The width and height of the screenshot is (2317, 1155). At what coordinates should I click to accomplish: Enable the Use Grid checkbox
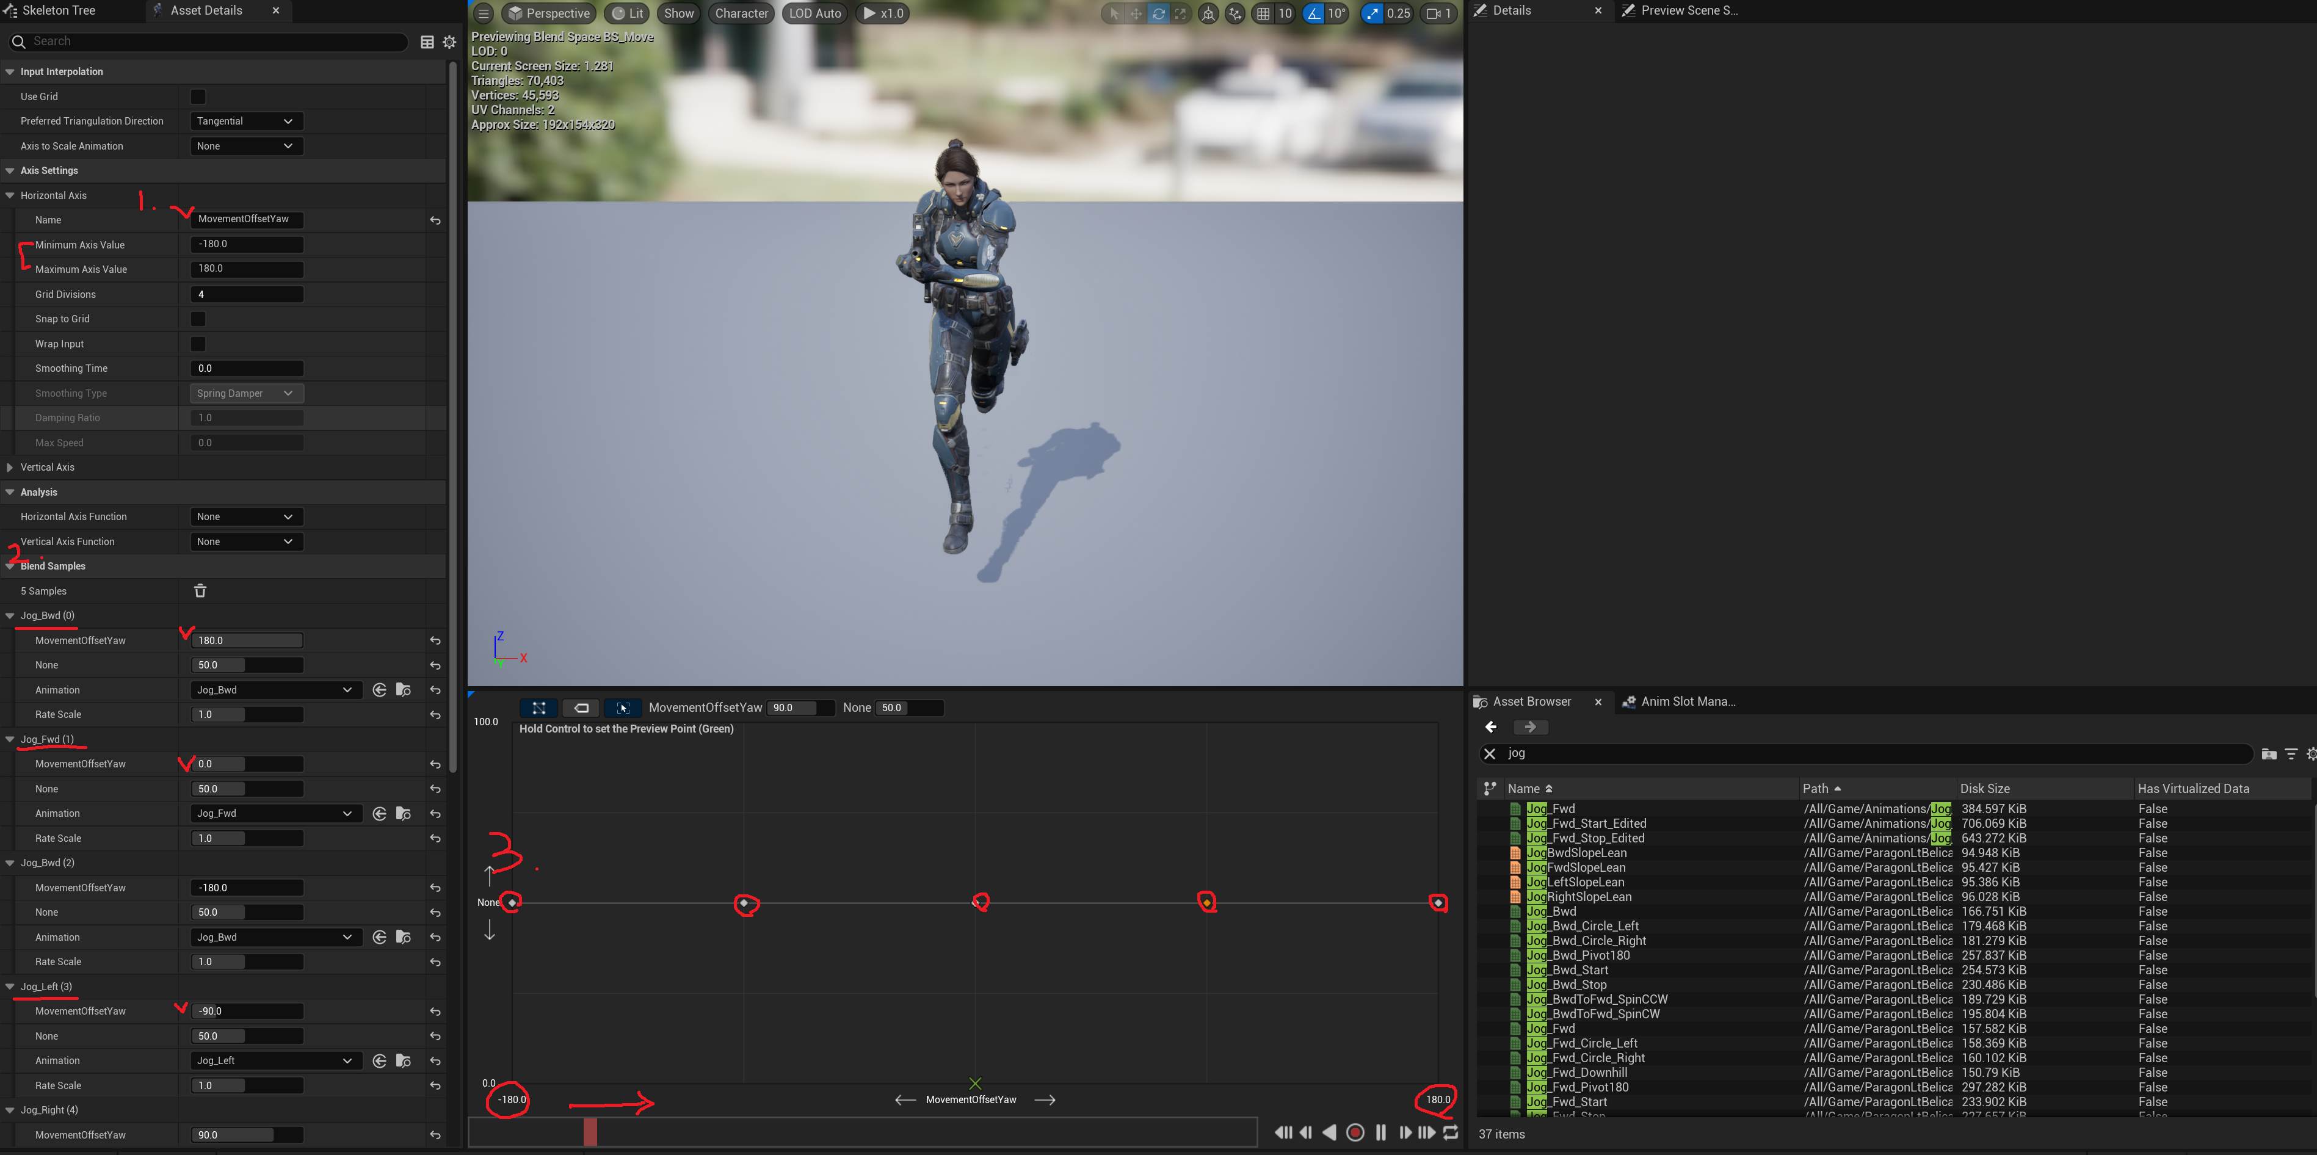click(x=198, y=96)
